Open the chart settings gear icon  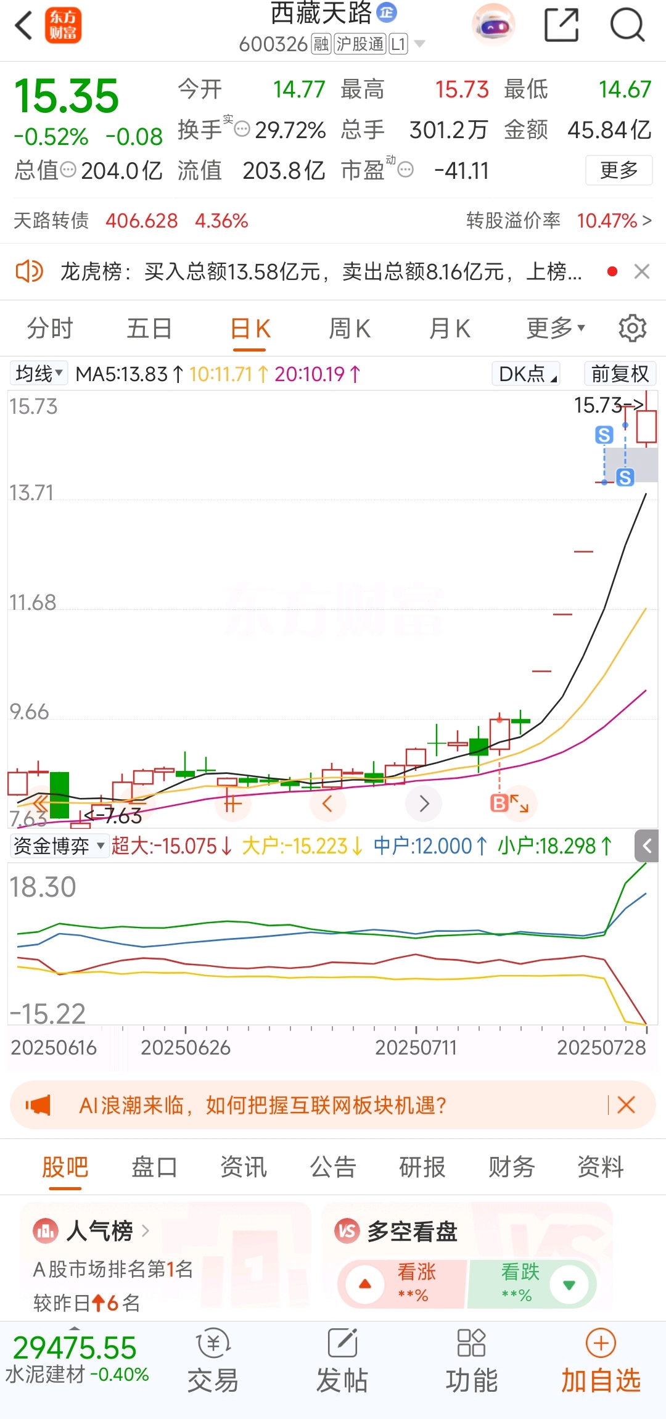pyautogui.click(x=632, y=328)
